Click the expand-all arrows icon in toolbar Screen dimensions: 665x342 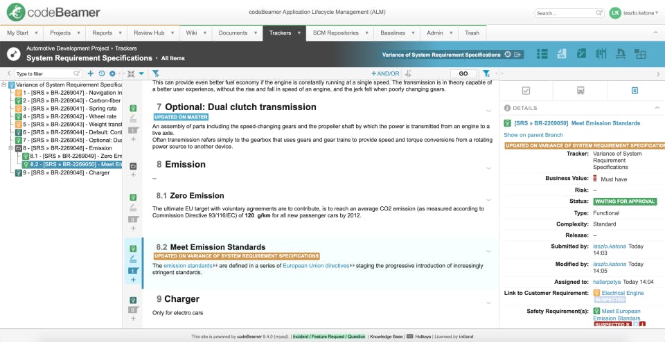131,74
